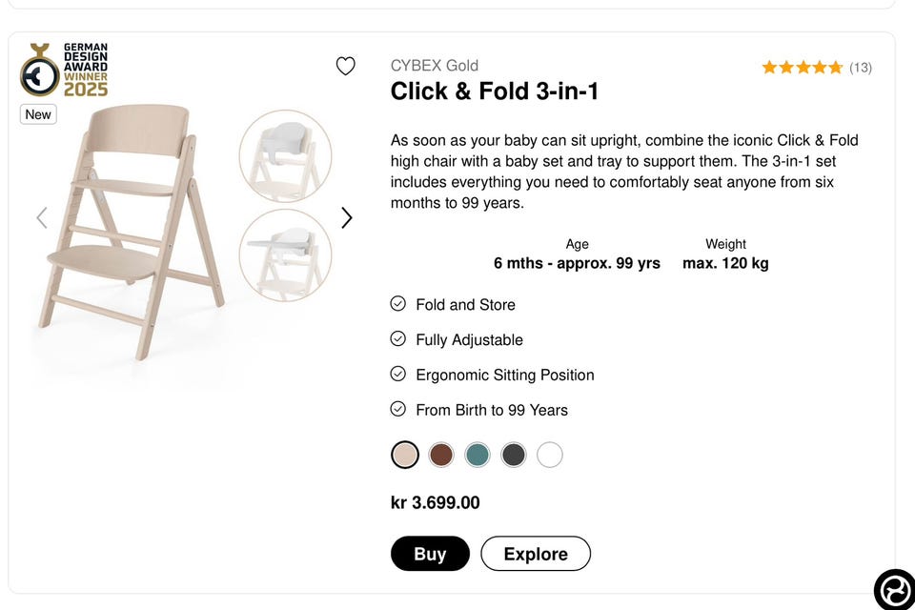This screenshot has height=610, width=915.
Task: Add product to wishlist via heart icon
Action: pyautogui.click(x=346, y=66)
